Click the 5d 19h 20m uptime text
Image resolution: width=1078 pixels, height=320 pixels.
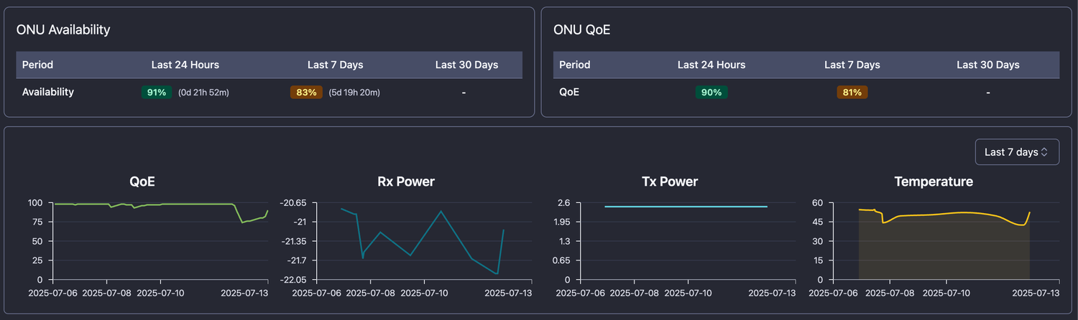[354, 93]
